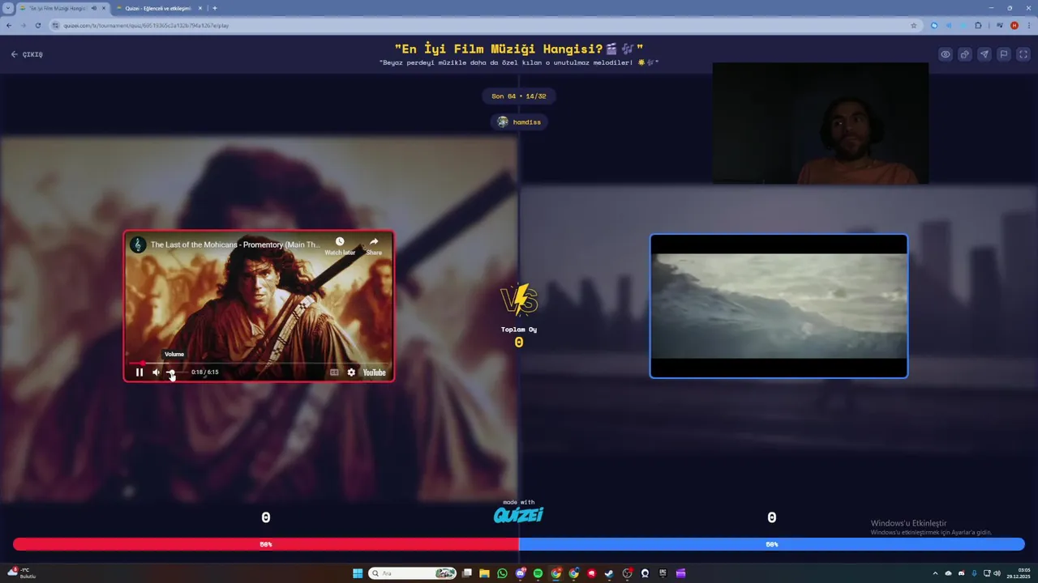Click the Last of the Mohicans video title
The width and height of the screenshot is (1038, 583).
tap(235, 245)
